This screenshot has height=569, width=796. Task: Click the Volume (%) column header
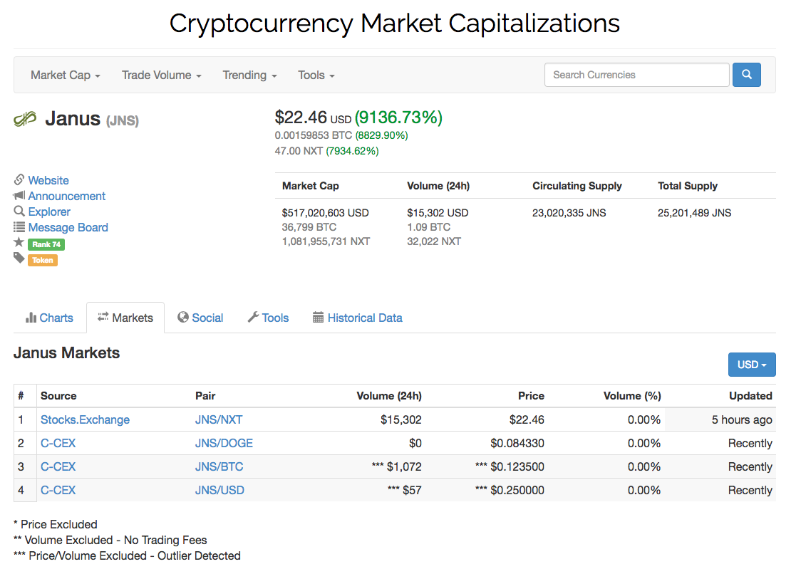[632, 395]
